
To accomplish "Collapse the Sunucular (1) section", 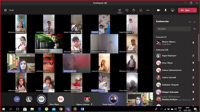I will point(155,37).
